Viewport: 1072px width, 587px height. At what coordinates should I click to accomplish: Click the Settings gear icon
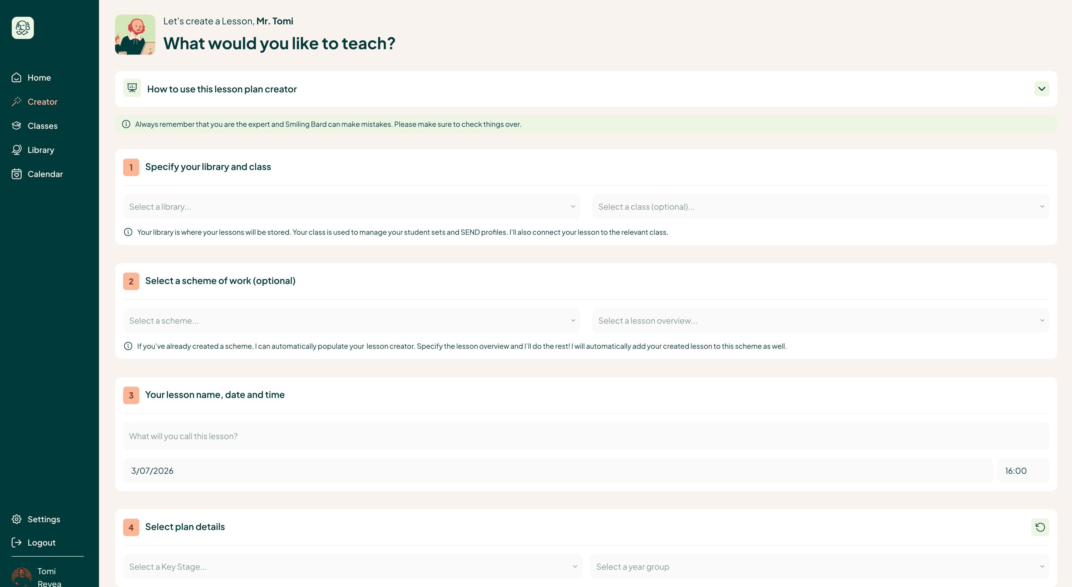(x=17, y=519)
